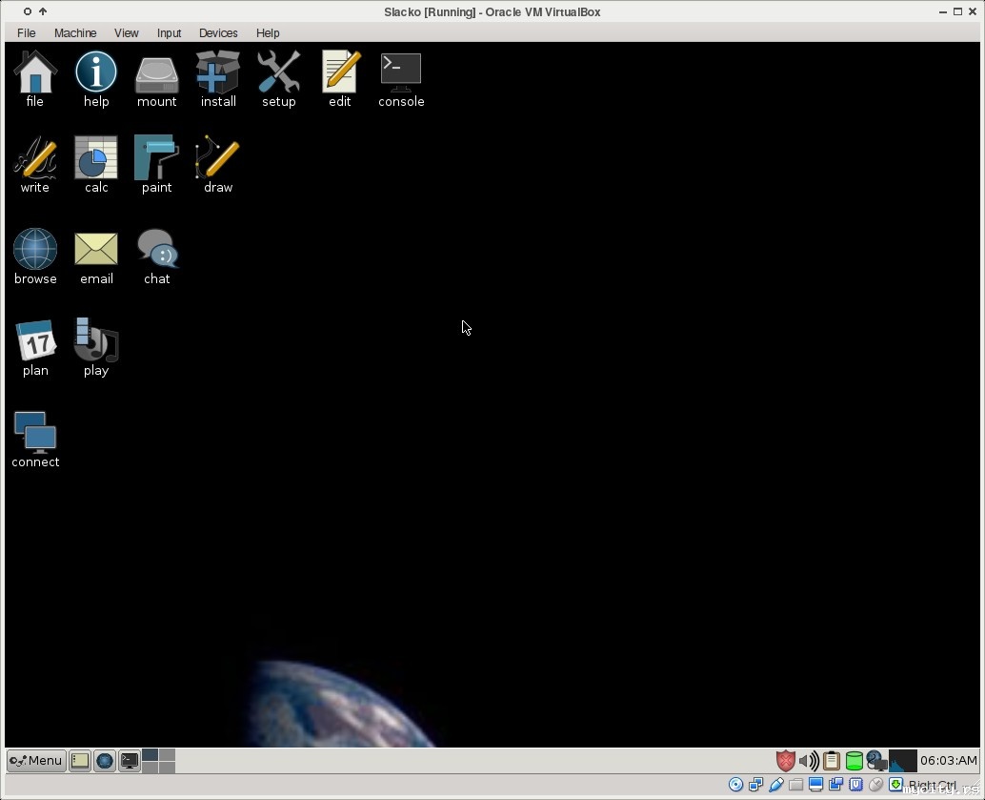The height and width of the screenshot is (800, 985).
Task: Open the Puppy Menu button
Action: tap(36, 760)
